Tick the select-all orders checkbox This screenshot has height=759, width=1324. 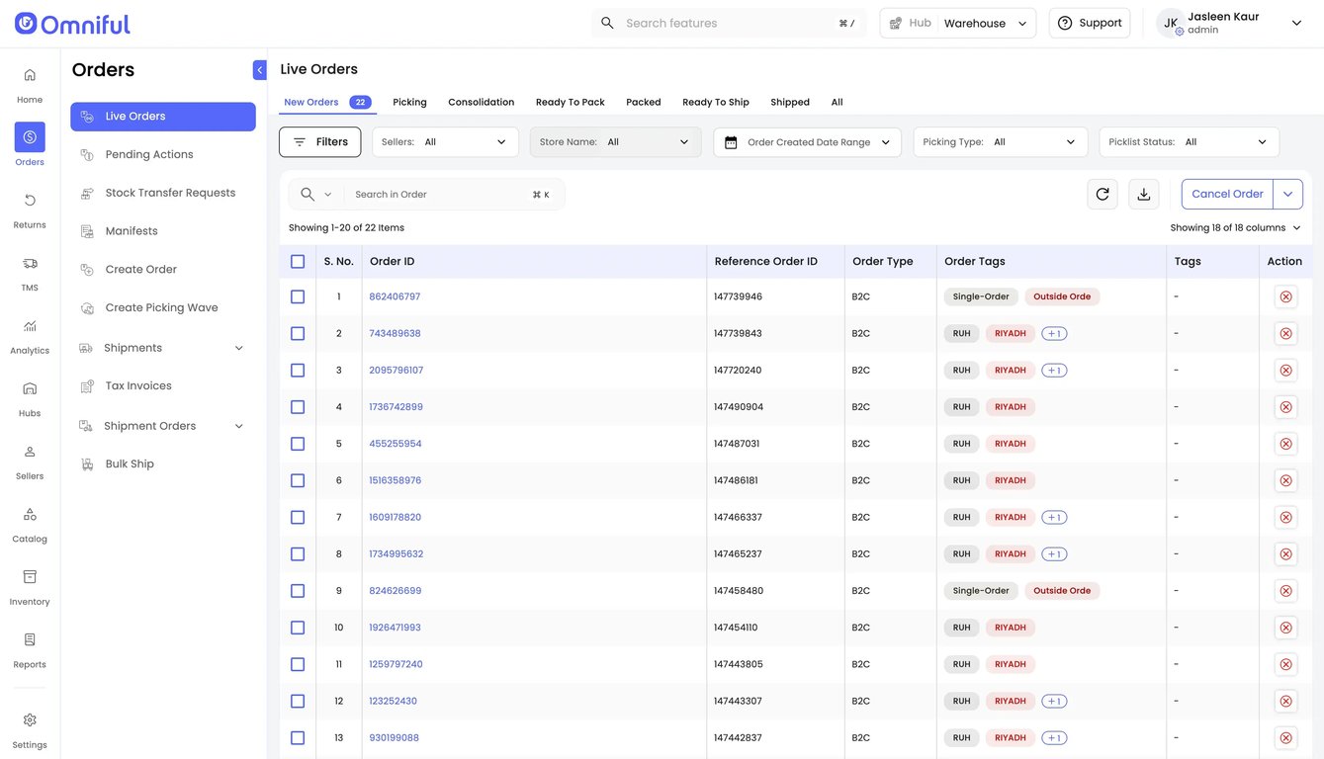[x=298, y=262]
